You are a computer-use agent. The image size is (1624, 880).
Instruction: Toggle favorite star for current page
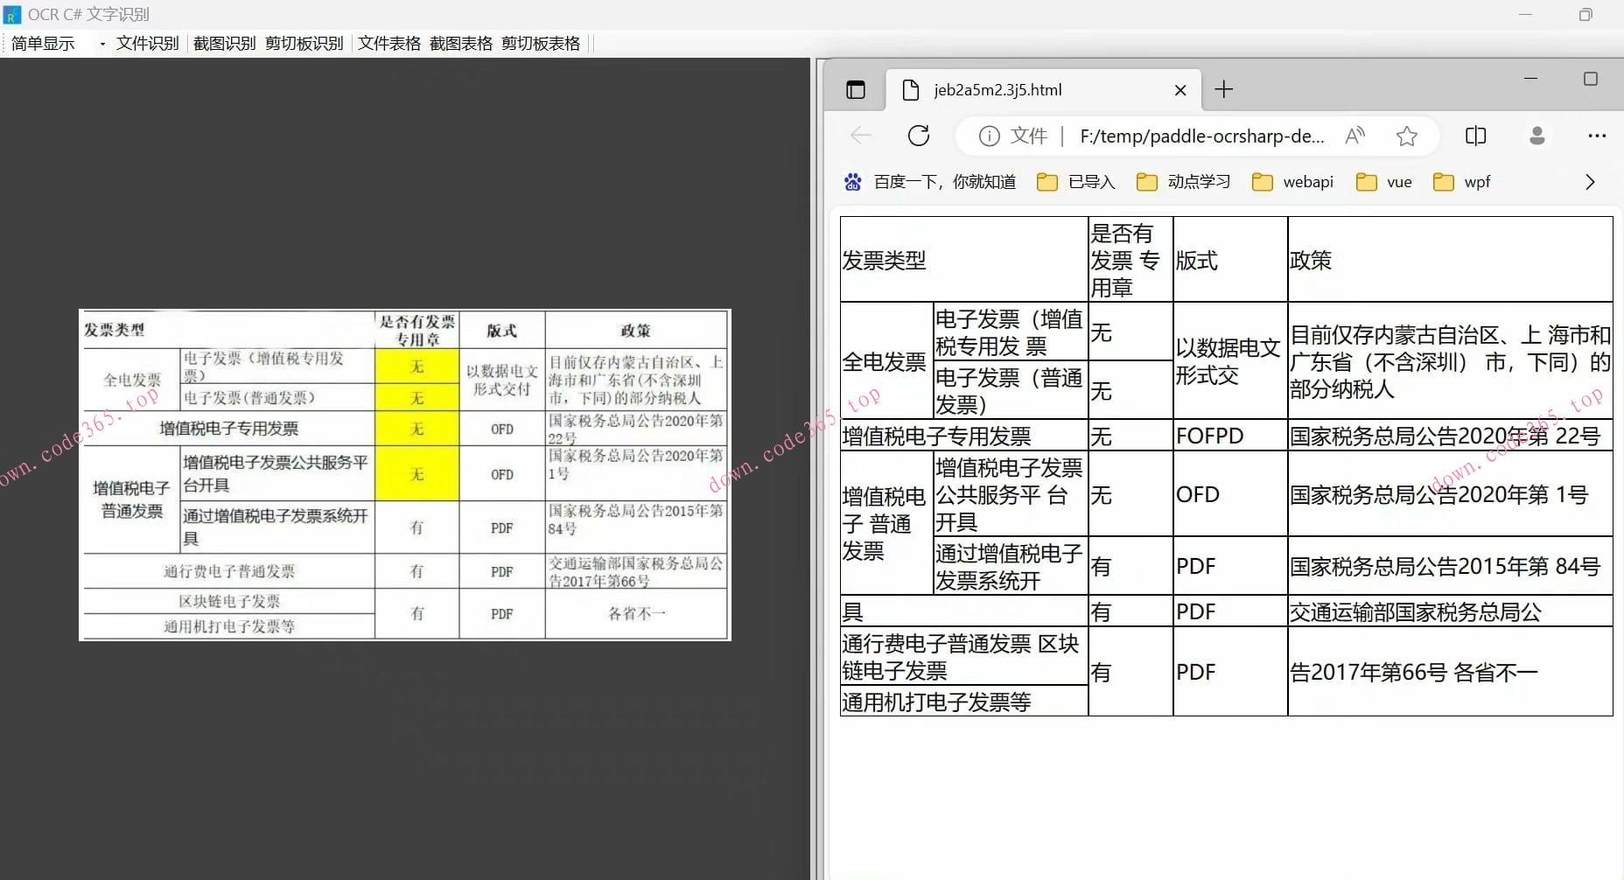[x=1407, y=136]
